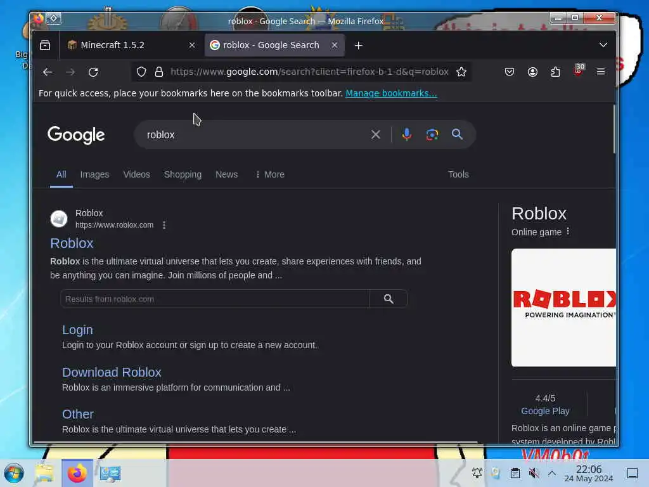Open the Manage bookmarks link
The image size is (649, 487).
(391, 93)
